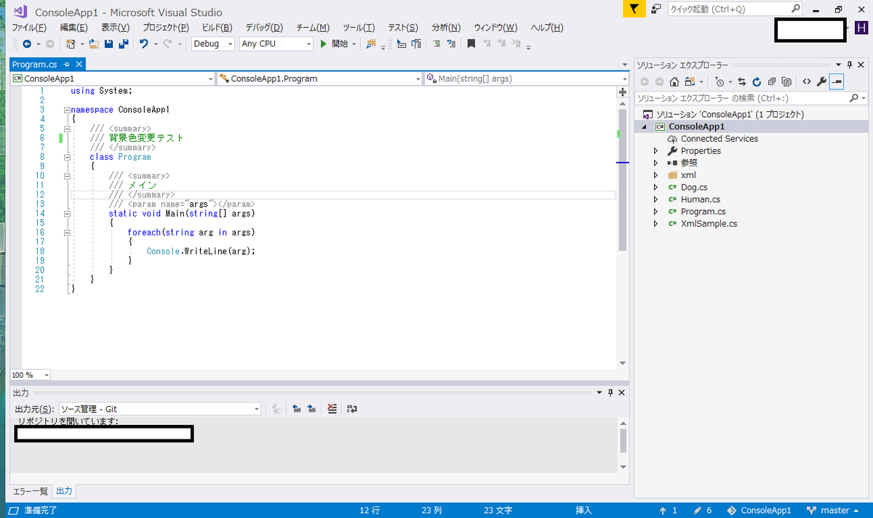The image size is (873, 518).
Task: Click the comment out selected lines icon
Action: (436, 44)
